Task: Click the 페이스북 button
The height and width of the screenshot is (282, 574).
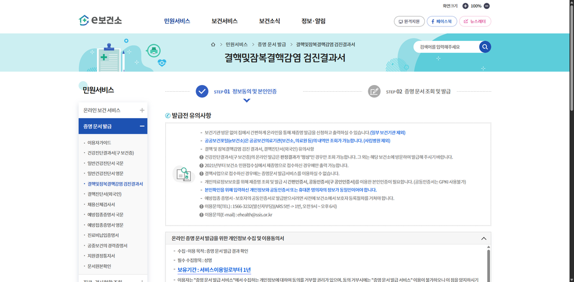Action: pyautogui.click(x=442, y=21)
